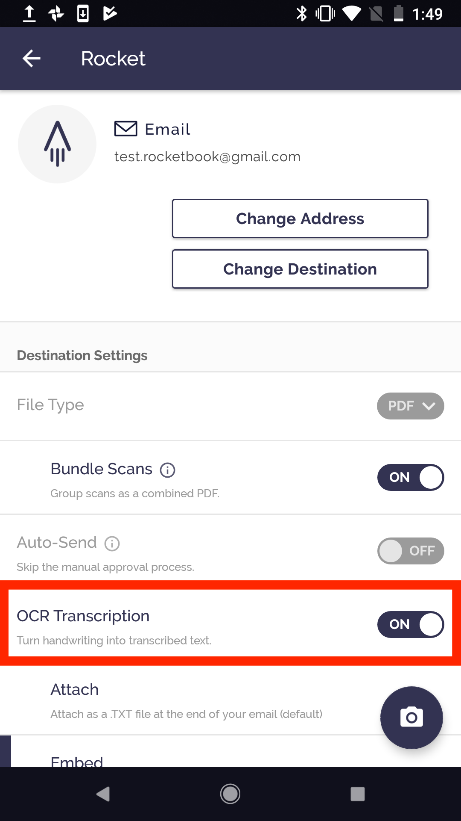
Task: Enable the Auto-Send toggle
Action: point(411,551)
